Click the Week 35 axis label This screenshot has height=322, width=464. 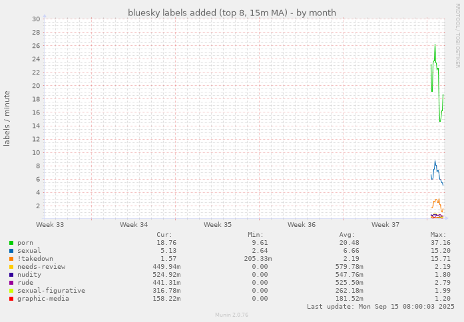tap(218, 225)
